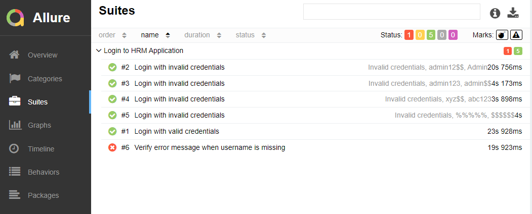This screenshot has width=532, height=214.
Task: Click the Packages icon in sidebar
Action: tap(15, 195)
